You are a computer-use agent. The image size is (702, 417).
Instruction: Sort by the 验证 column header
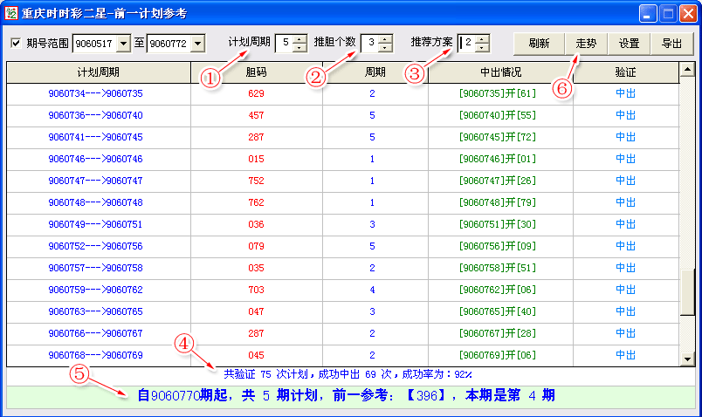(x=626, y=72)
